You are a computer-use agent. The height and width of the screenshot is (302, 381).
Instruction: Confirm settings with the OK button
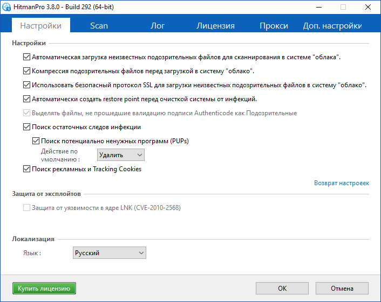click(282, 289)
